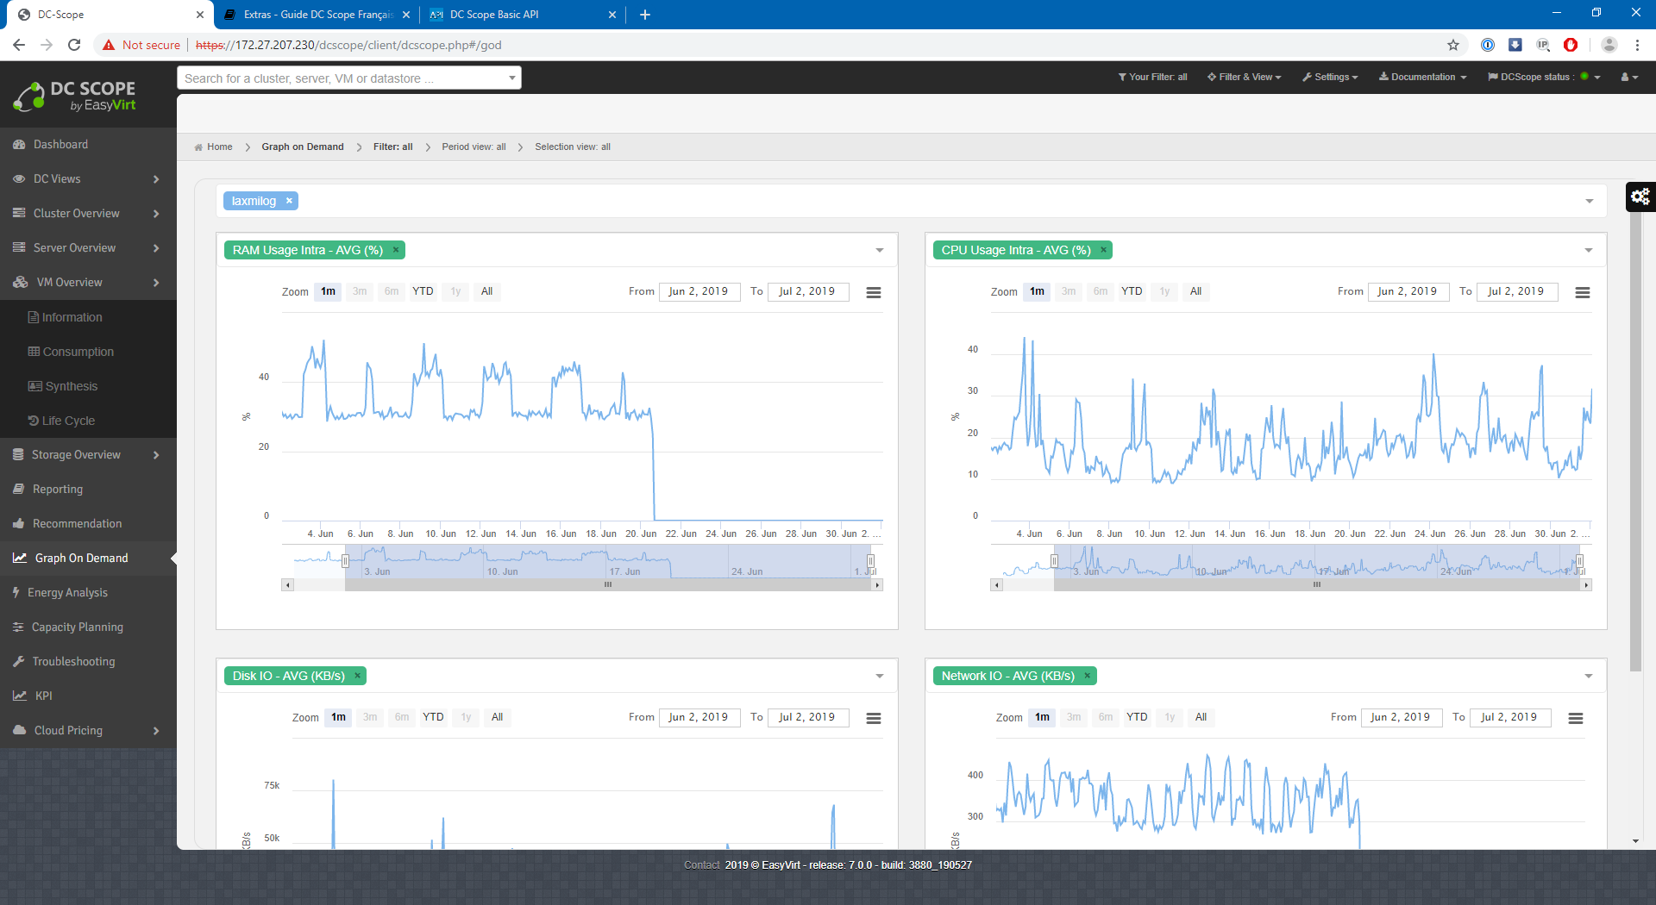Remove the laxmilog tag
Viewport: 1656px width, 905px height.
(290, 201)
